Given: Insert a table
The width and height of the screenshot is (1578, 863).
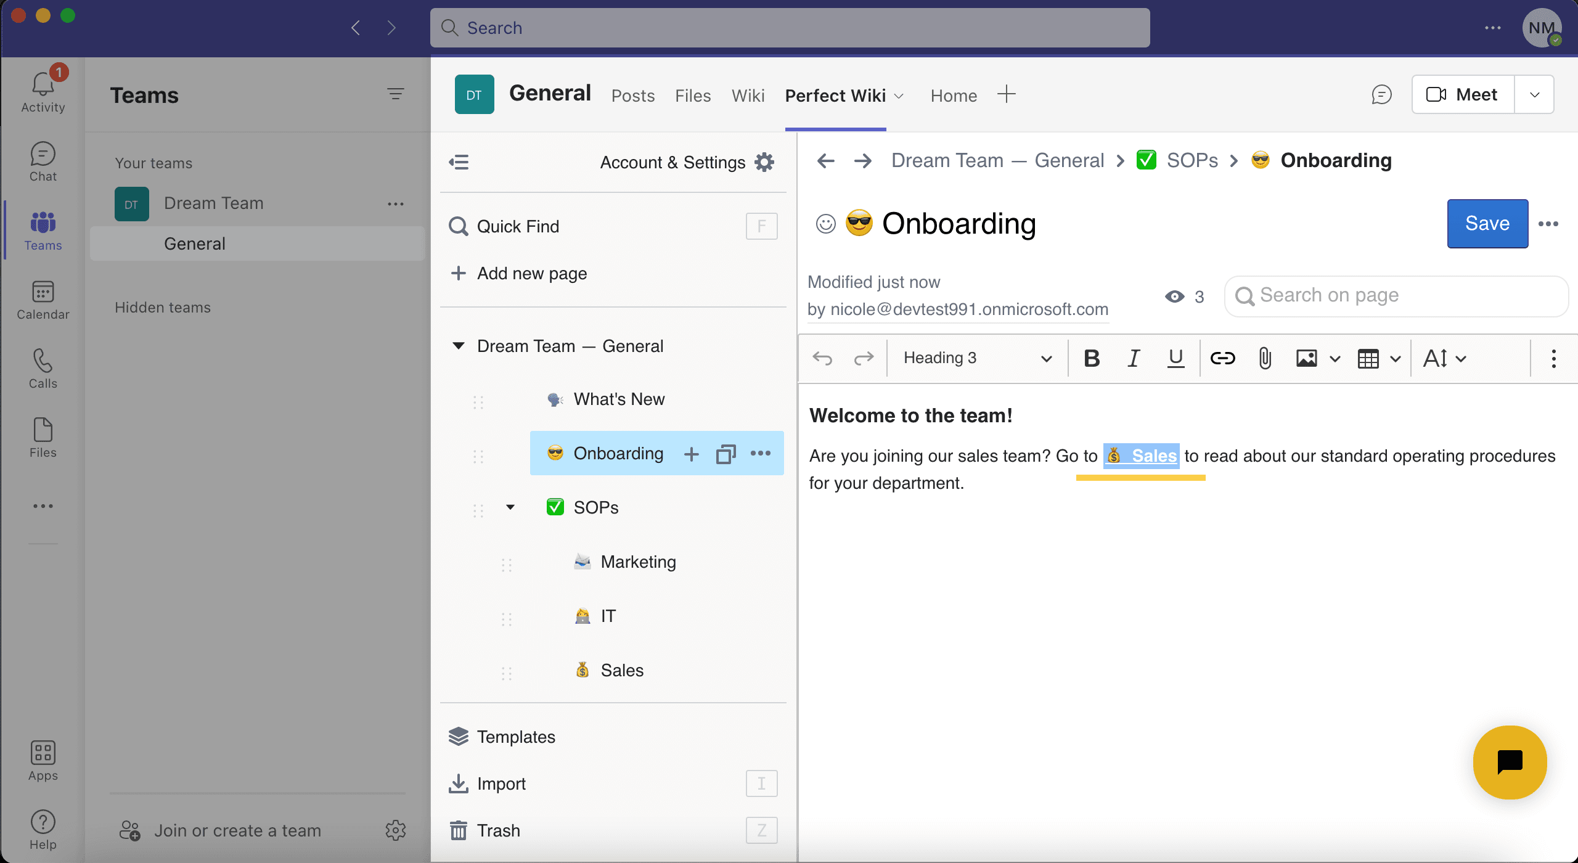Looking at the screenshot, I should [x=1368, y=358].
